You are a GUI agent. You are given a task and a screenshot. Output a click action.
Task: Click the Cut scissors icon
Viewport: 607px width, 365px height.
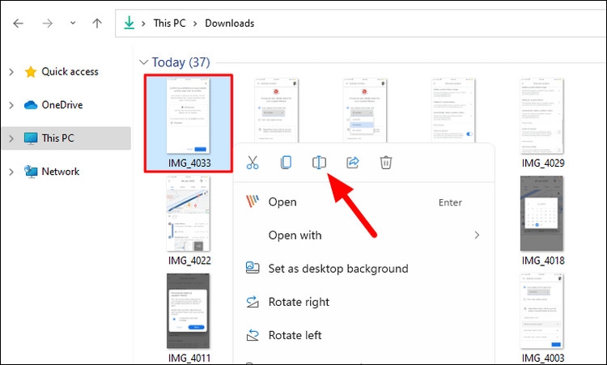pos(253,163)
